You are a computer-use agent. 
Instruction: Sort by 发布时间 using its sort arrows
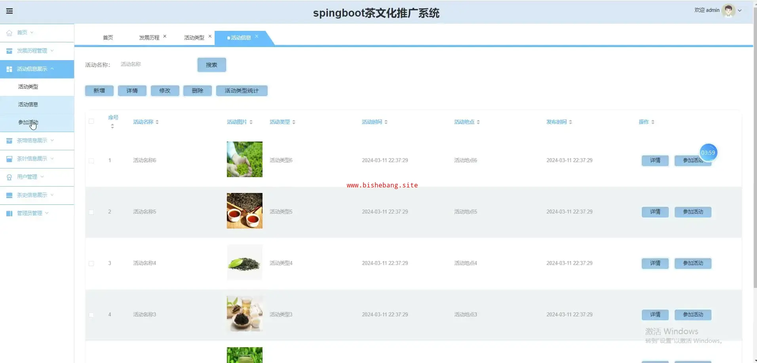(571, 122)
